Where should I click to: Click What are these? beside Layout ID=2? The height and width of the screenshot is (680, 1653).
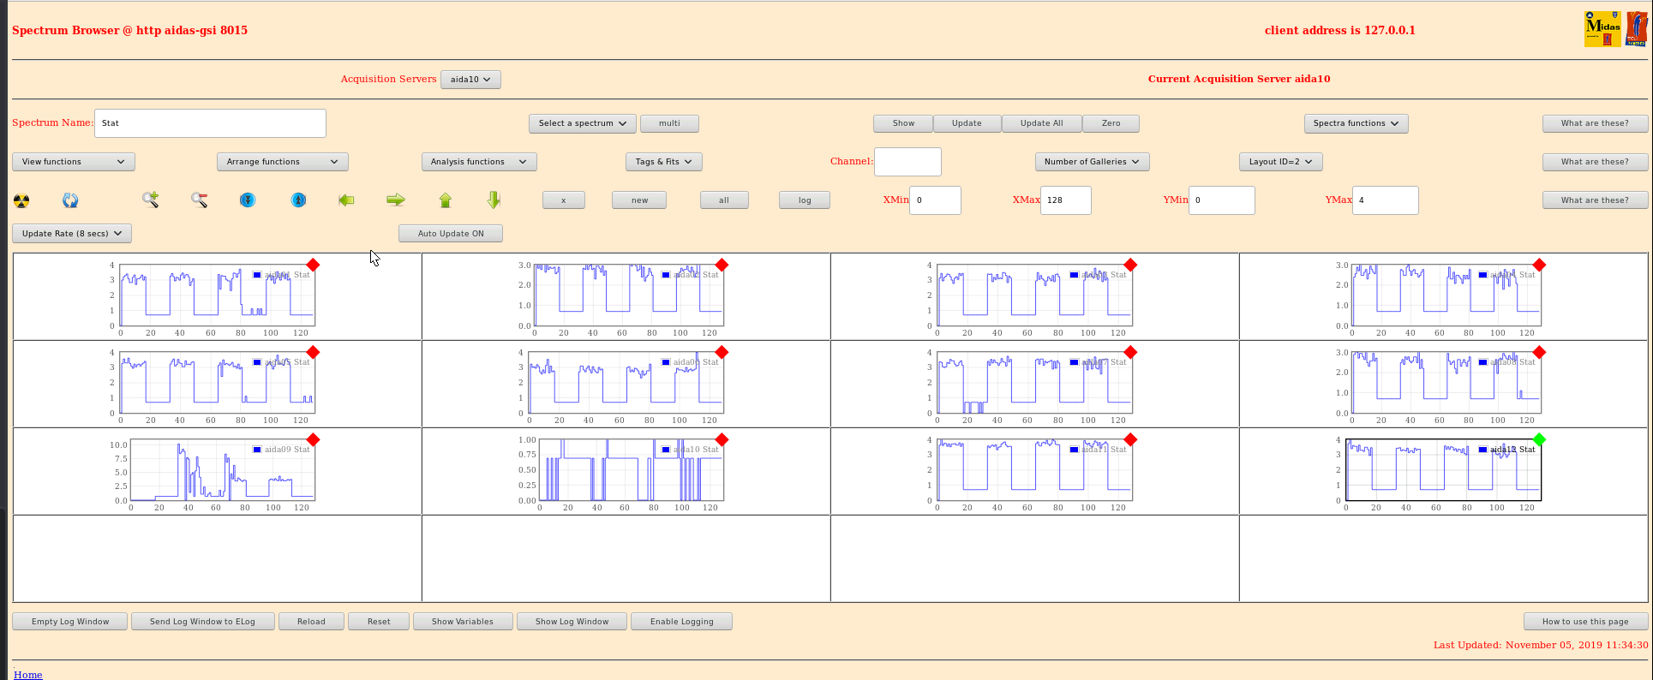tap(1595, 161)
